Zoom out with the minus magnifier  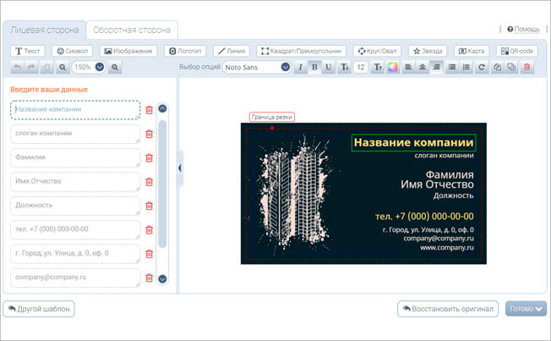tap(63, 67)
